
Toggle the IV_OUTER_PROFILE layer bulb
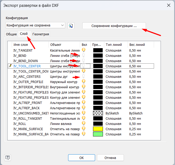(x=84, y=81)
